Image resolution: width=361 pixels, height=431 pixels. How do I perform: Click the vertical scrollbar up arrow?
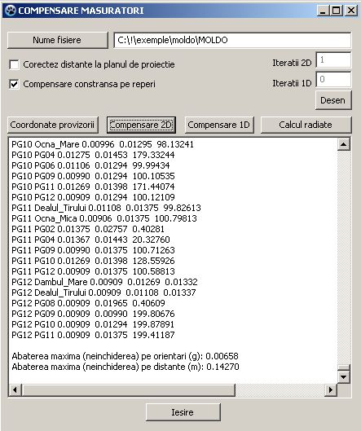[x=344, y=144]
